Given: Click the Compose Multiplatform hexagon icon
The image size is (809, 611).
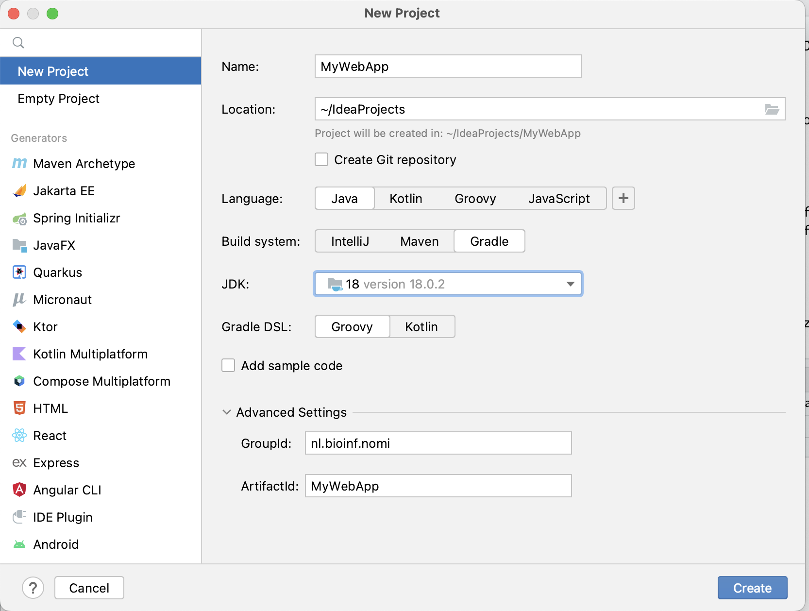Looking at the screenshot, I should click(x=19, y=381).
